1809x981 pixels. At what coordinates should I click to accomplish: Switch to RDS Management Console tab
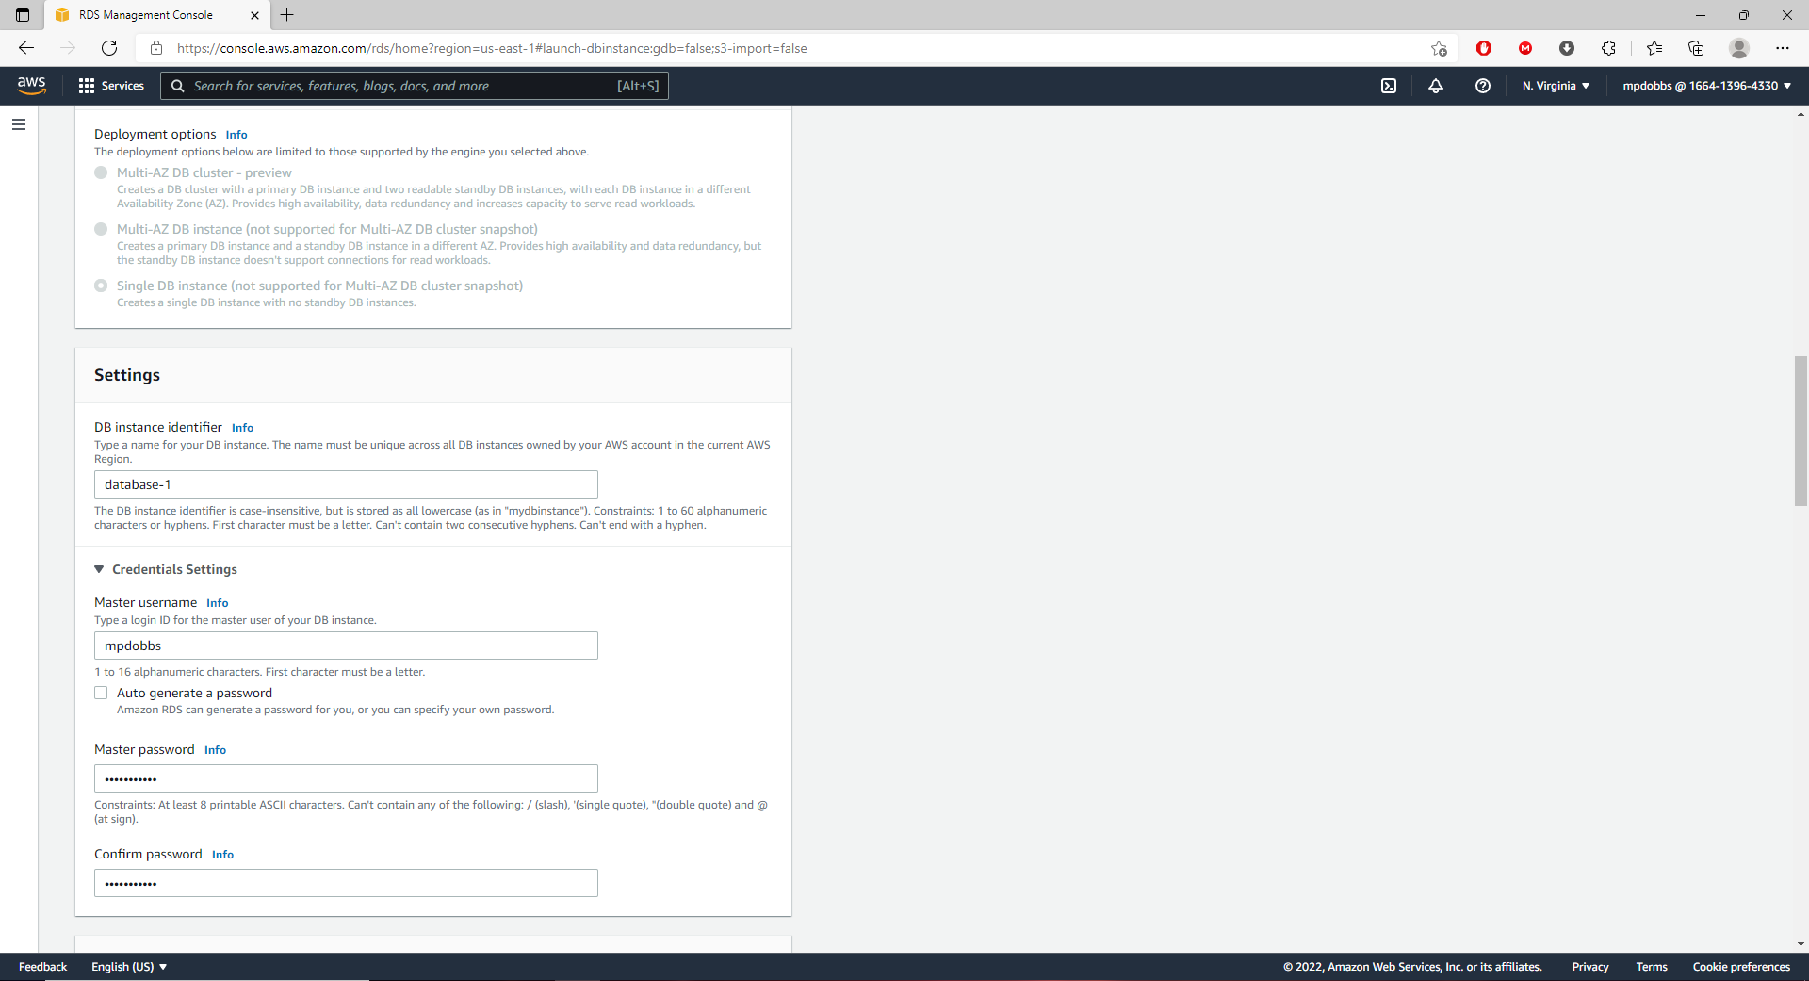pos(146,15)
